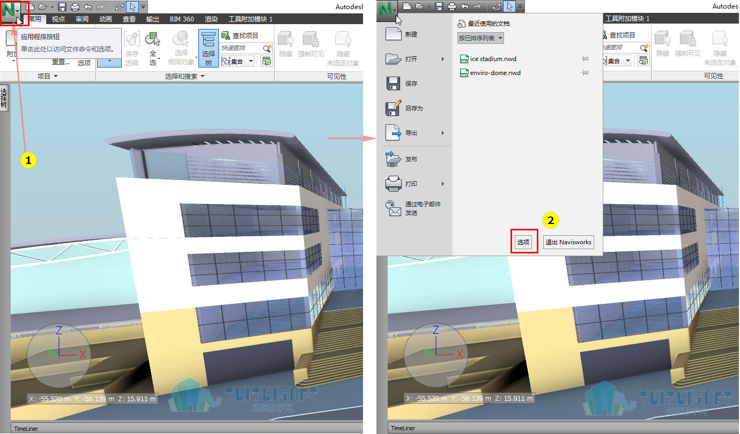
Task: Click quick-access Print icon in left window
Action: [75, 7]
